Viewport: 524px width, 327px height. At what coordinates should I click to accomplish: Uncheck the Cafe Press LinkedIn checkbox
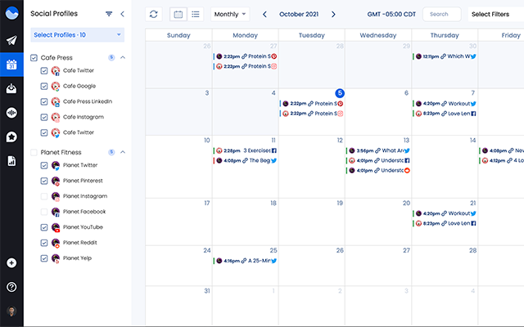44,101
